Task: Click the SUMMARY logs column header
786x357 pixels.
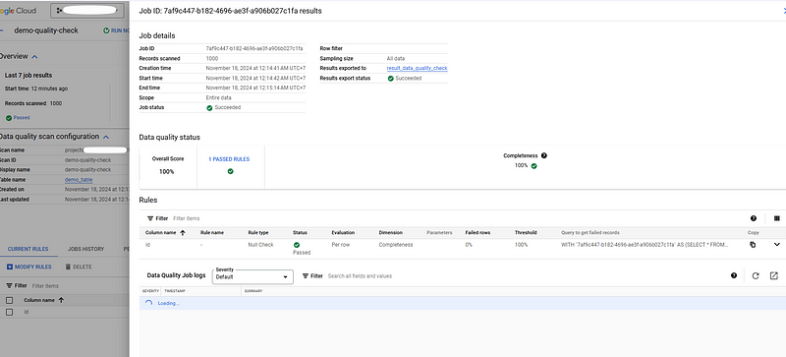Action: point(253,291)
